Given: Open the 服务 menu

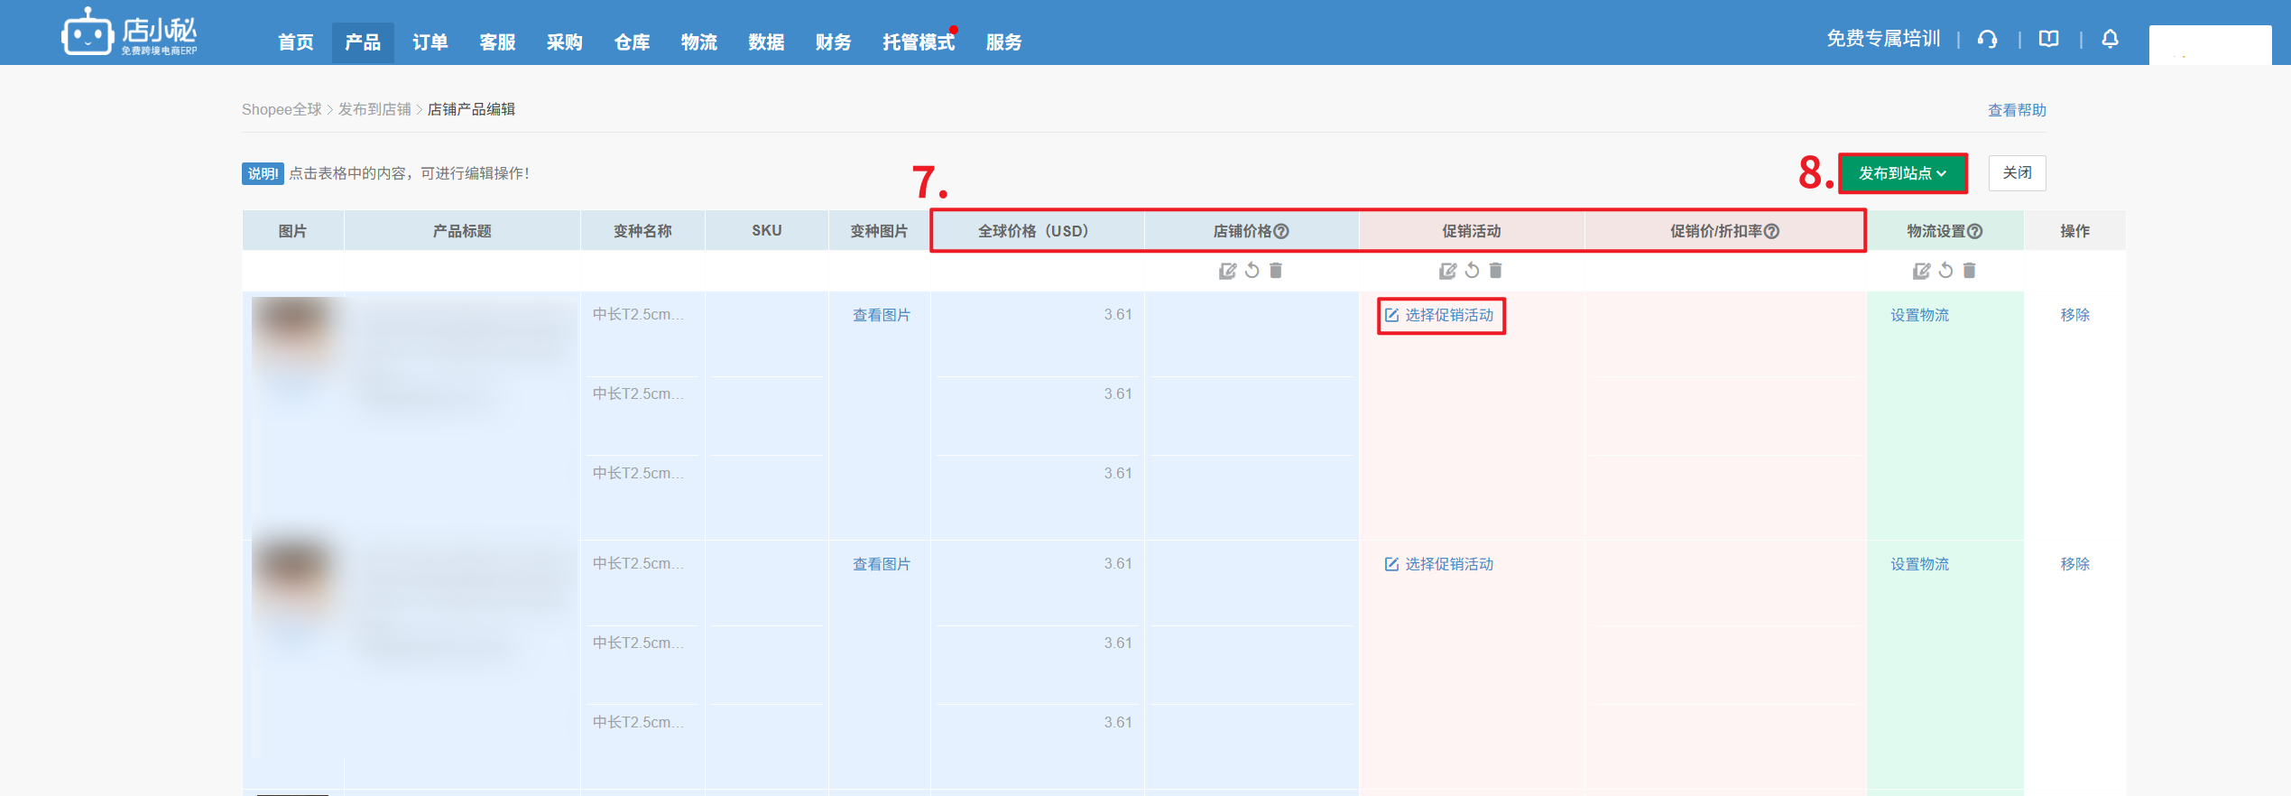Looking at the screenshot, I should 1003,42.
